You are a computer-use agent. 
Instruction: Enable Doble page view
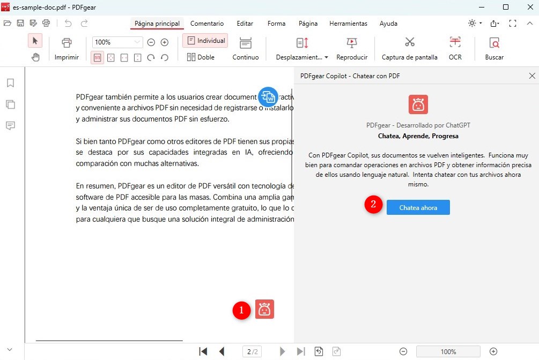(x=201, y=57)
